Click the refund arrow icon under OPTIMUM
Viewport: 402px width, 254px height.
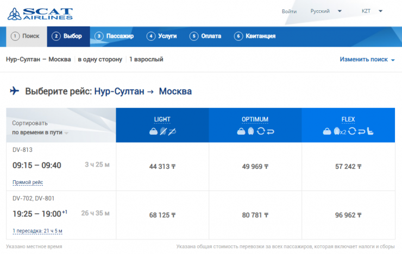coord(269,131)
